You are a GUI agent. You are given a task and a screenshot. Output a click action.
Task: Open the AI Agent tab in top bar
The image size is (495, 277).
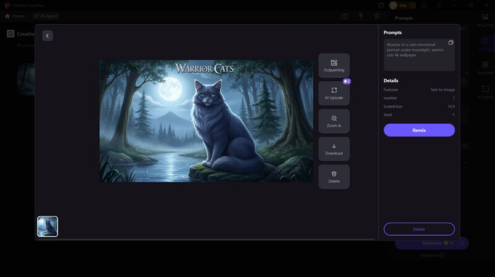(46, 16)
